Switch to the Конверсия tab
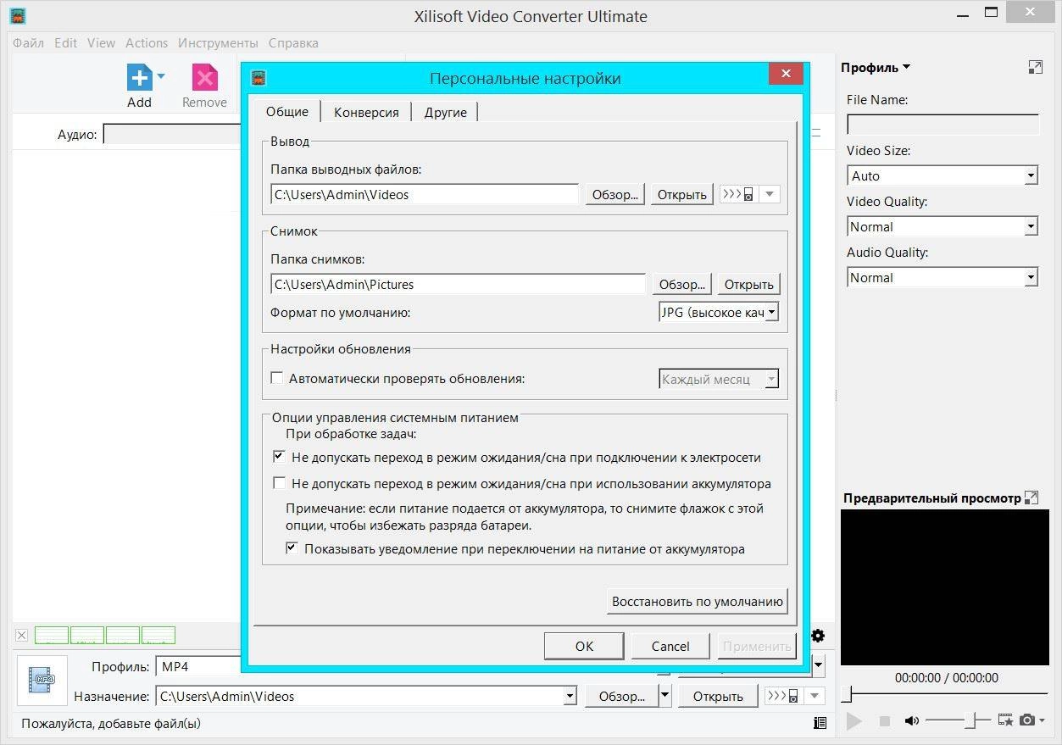The width and height of the screenshot is (1062, 745). click(366, 112)
